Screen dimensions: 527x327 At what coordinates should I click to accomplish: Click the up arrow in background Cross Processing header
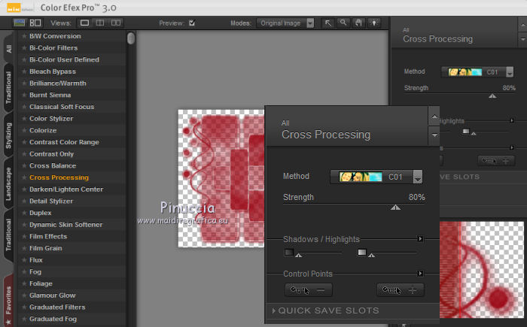[x=522, y=25]
